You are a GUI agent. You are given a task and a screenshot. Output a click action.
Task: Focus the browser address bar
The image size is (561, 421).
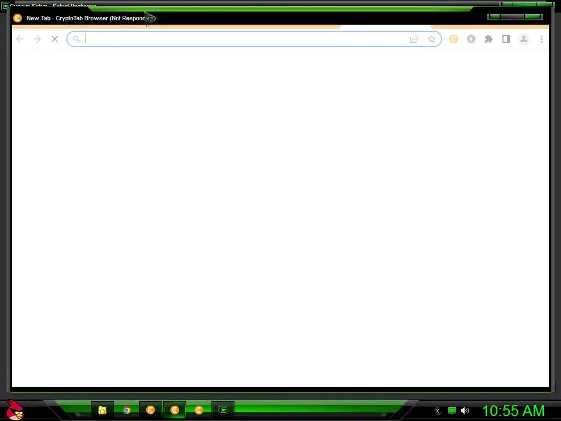254,39
